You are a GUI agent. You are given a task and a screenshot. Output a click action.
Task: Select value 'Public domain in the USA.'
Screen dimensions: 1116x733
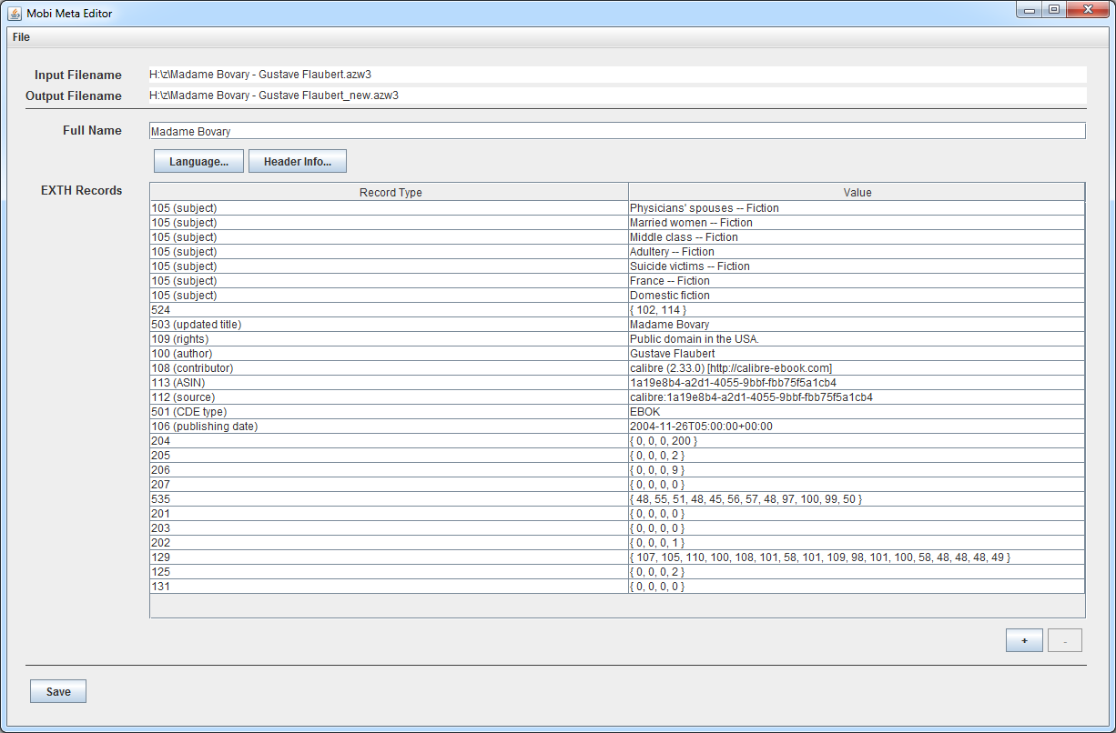click(857, 339)
